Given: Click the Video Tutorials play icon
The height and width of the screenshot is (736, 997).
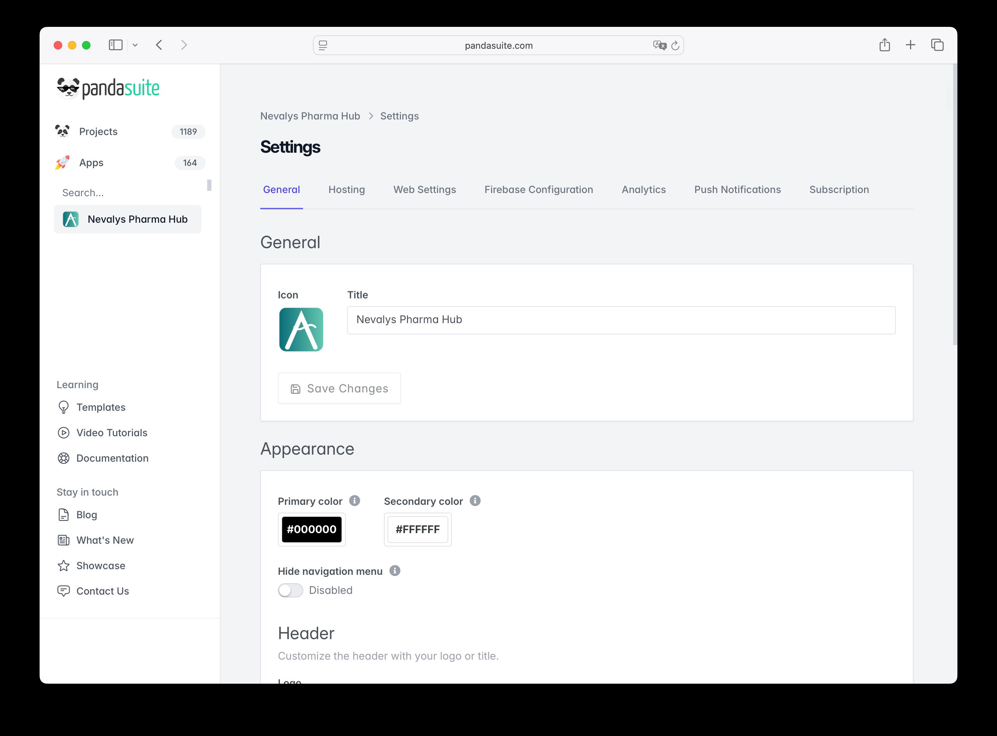Looking at the screenshot, I should pyautogui.click(x=64, y=433).
